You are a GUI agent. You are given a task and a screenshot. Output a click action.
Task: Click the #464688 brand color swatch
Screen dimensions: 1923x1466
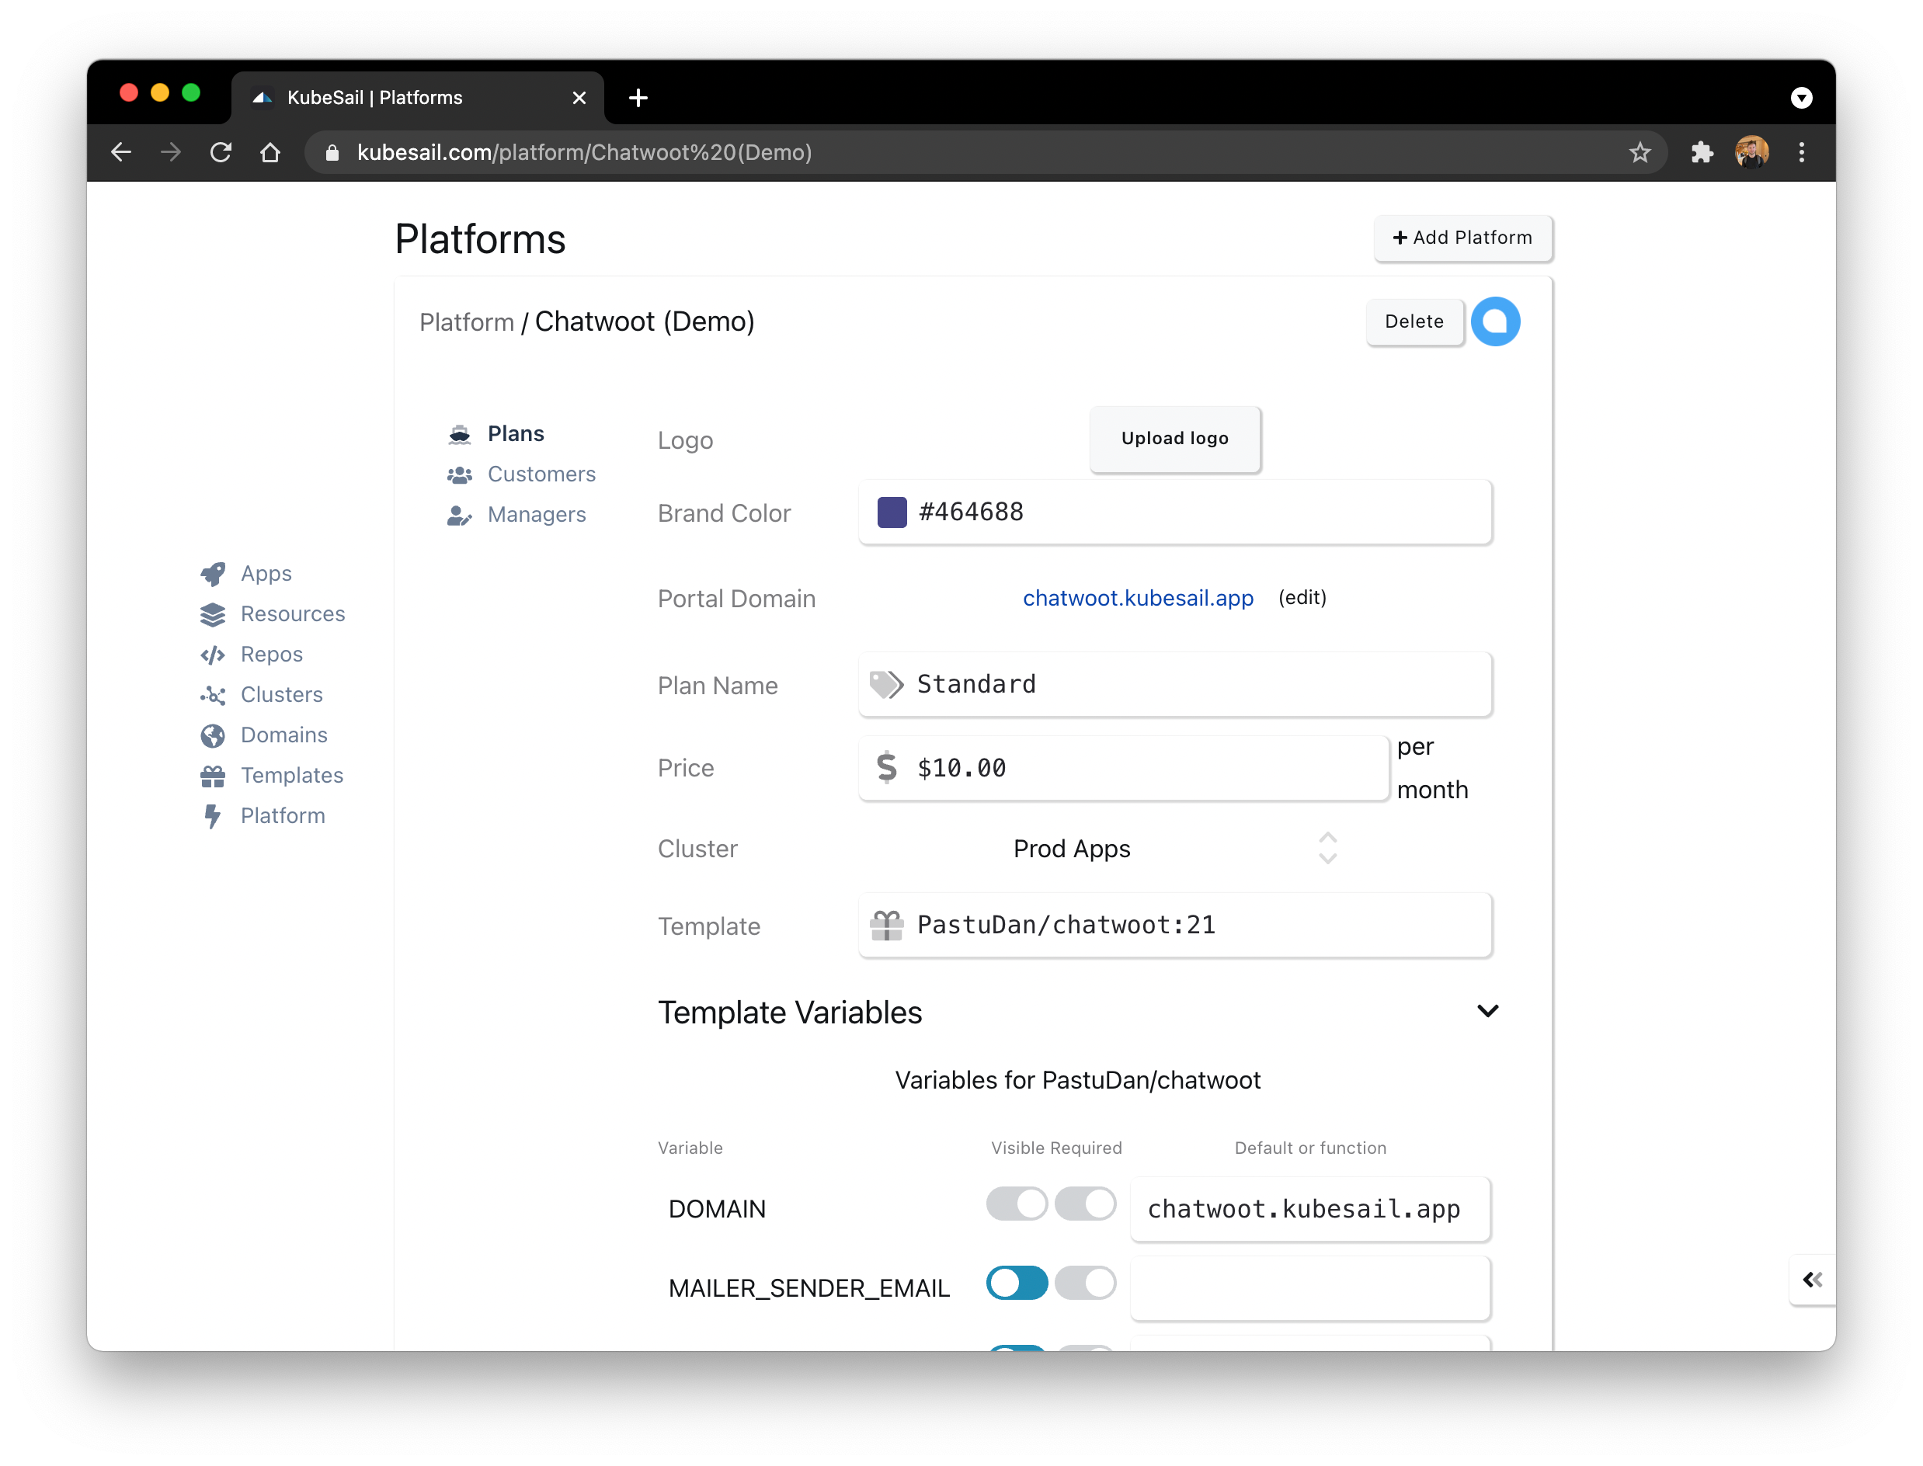pyautogui.click(x=892, y=512)
